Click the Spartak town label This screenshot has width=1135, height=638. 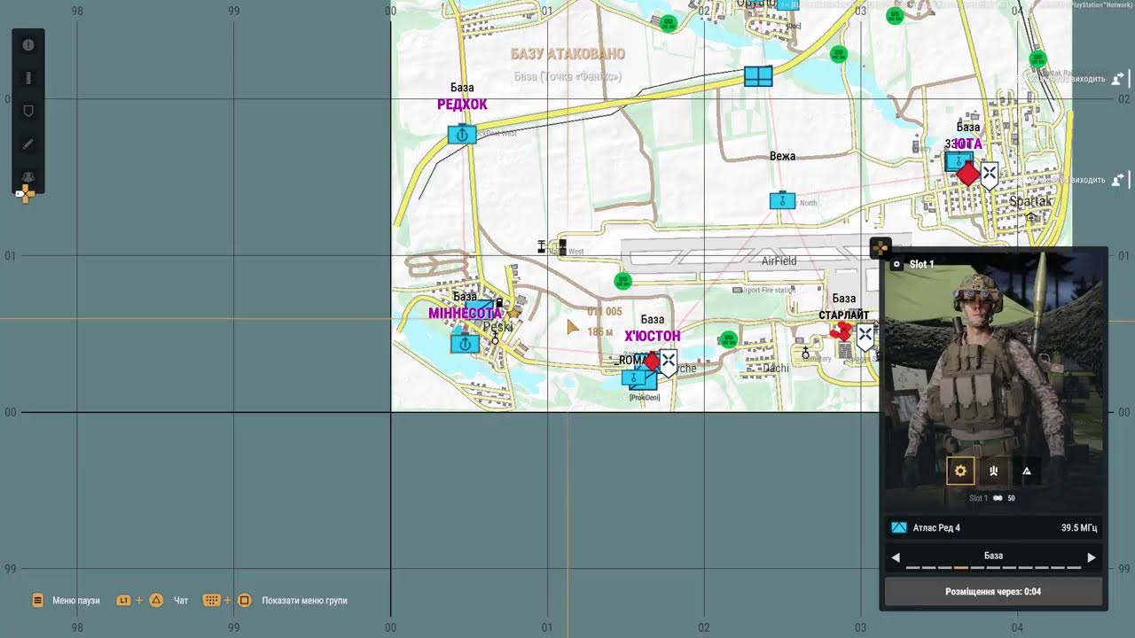[x=1030, y=202]
